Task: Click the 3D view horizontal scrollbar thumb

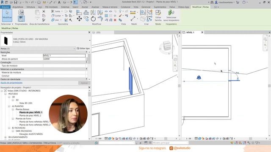Action: click(166, 138)
